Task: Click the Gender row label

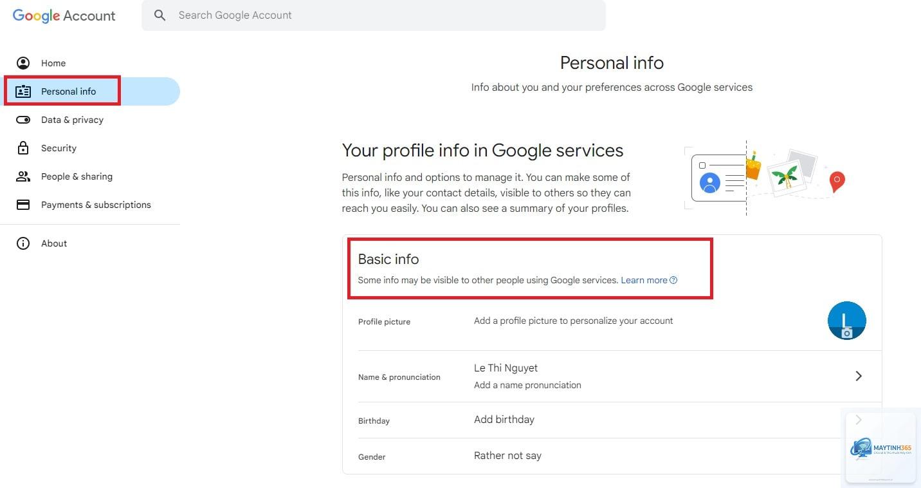Action: (x=372, y=457)
